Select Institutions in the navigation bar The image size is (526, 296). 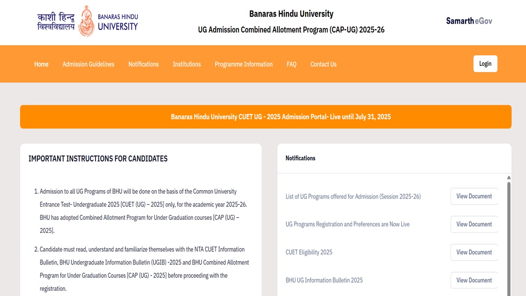coord(187,64)
